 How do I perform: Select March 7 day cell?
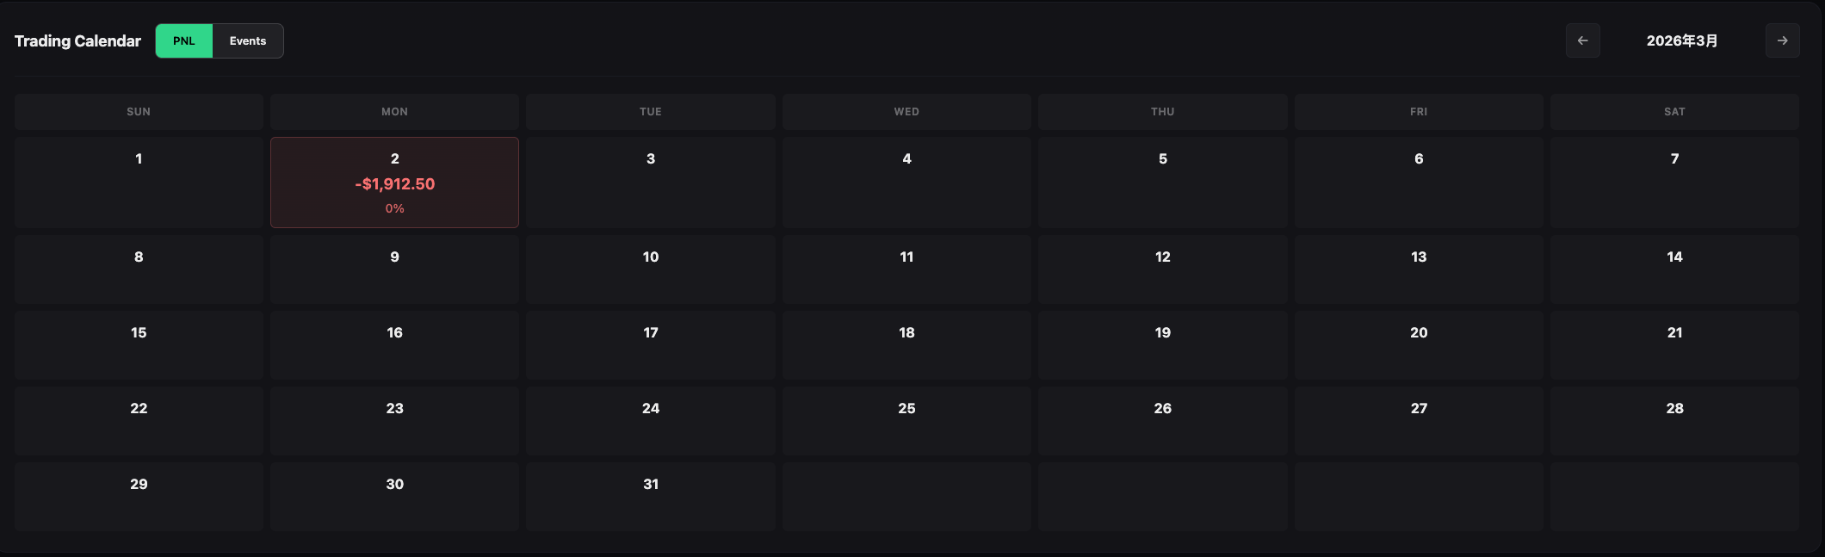[1674, 183]
